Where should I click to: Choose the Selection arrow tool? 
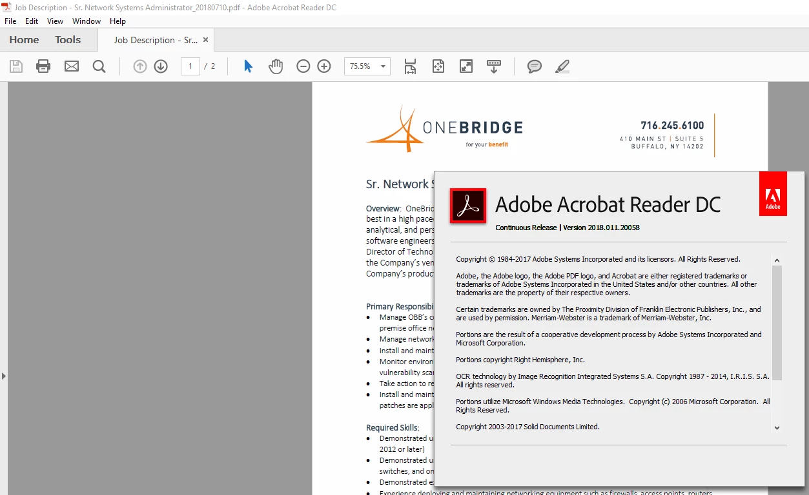click(248, 66)
